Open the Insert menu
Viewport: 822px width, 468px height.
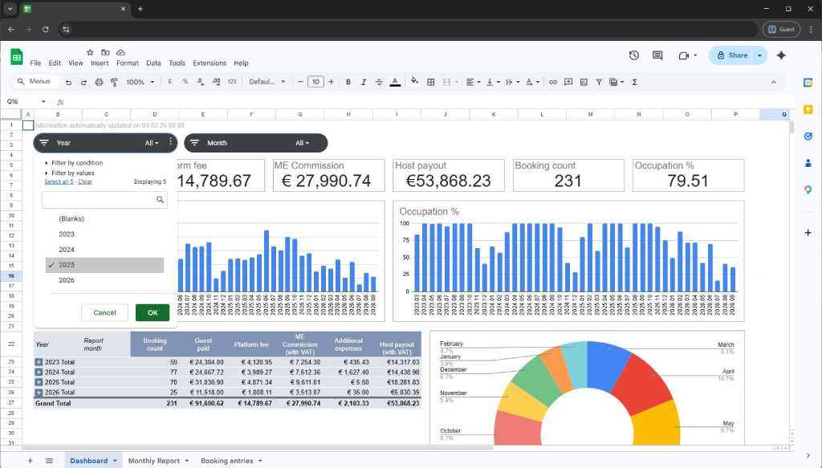point(100,63)
